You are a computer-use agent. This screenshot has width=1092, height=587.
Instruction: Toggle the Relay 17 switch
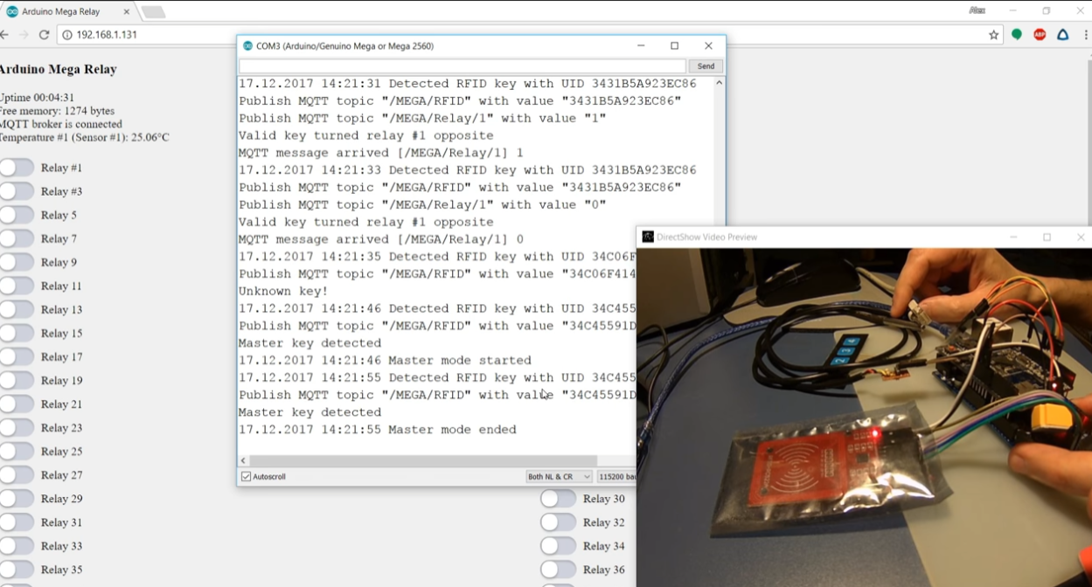17,356
